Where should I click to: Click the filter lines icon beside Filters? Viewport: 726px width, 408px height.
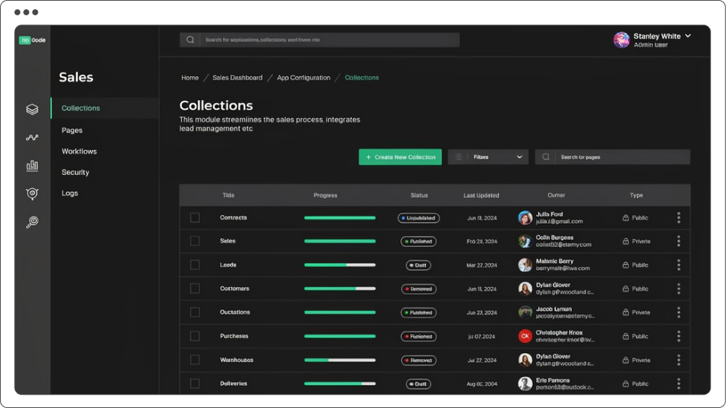pyautogui.click(x=458, y=157)
